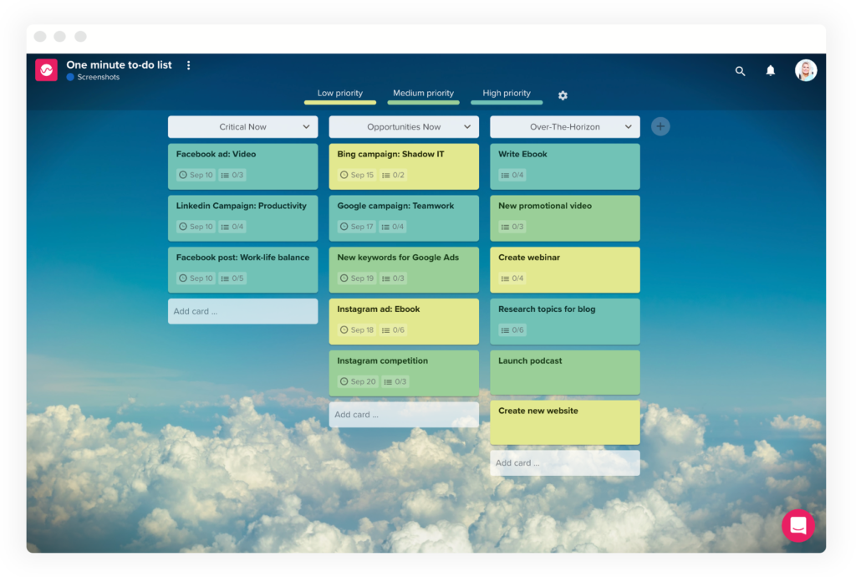The width and height of the screenshot is (856, 577).
Task: Click Sep 10 date on Linkedin Campaign card
Action: point(196,227)
